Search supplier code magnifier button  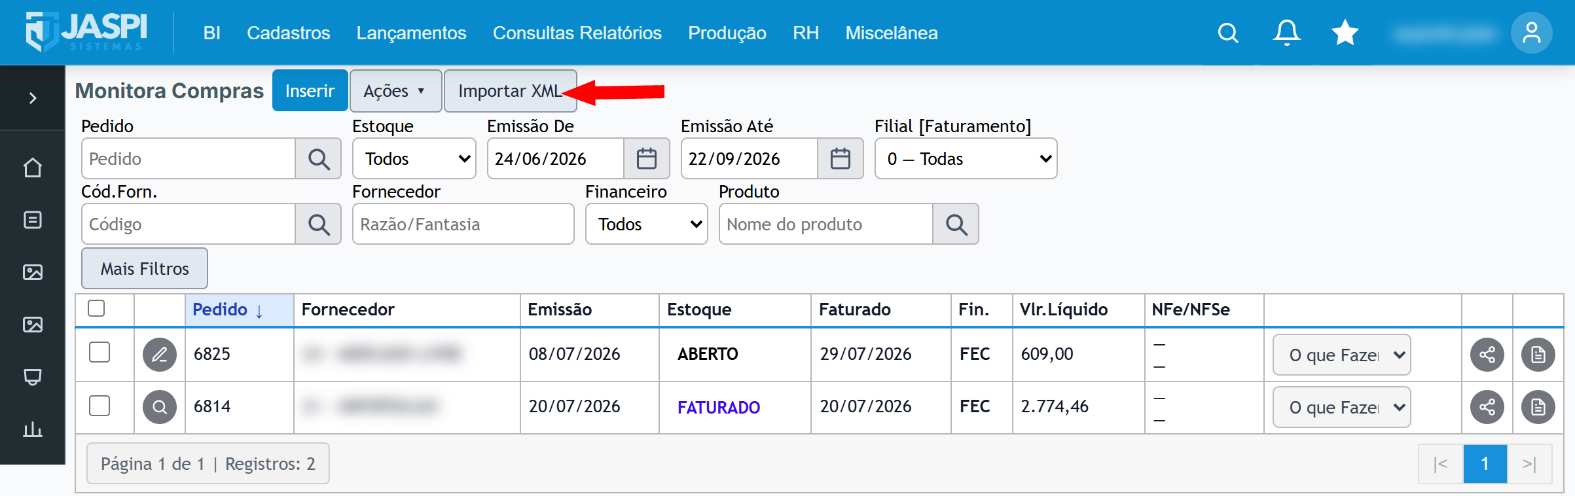coord(319,224)
